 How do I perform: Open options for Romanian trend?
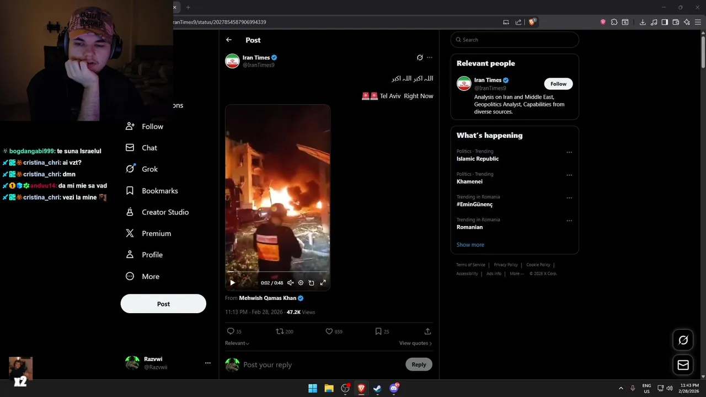(x=569, y=221)
